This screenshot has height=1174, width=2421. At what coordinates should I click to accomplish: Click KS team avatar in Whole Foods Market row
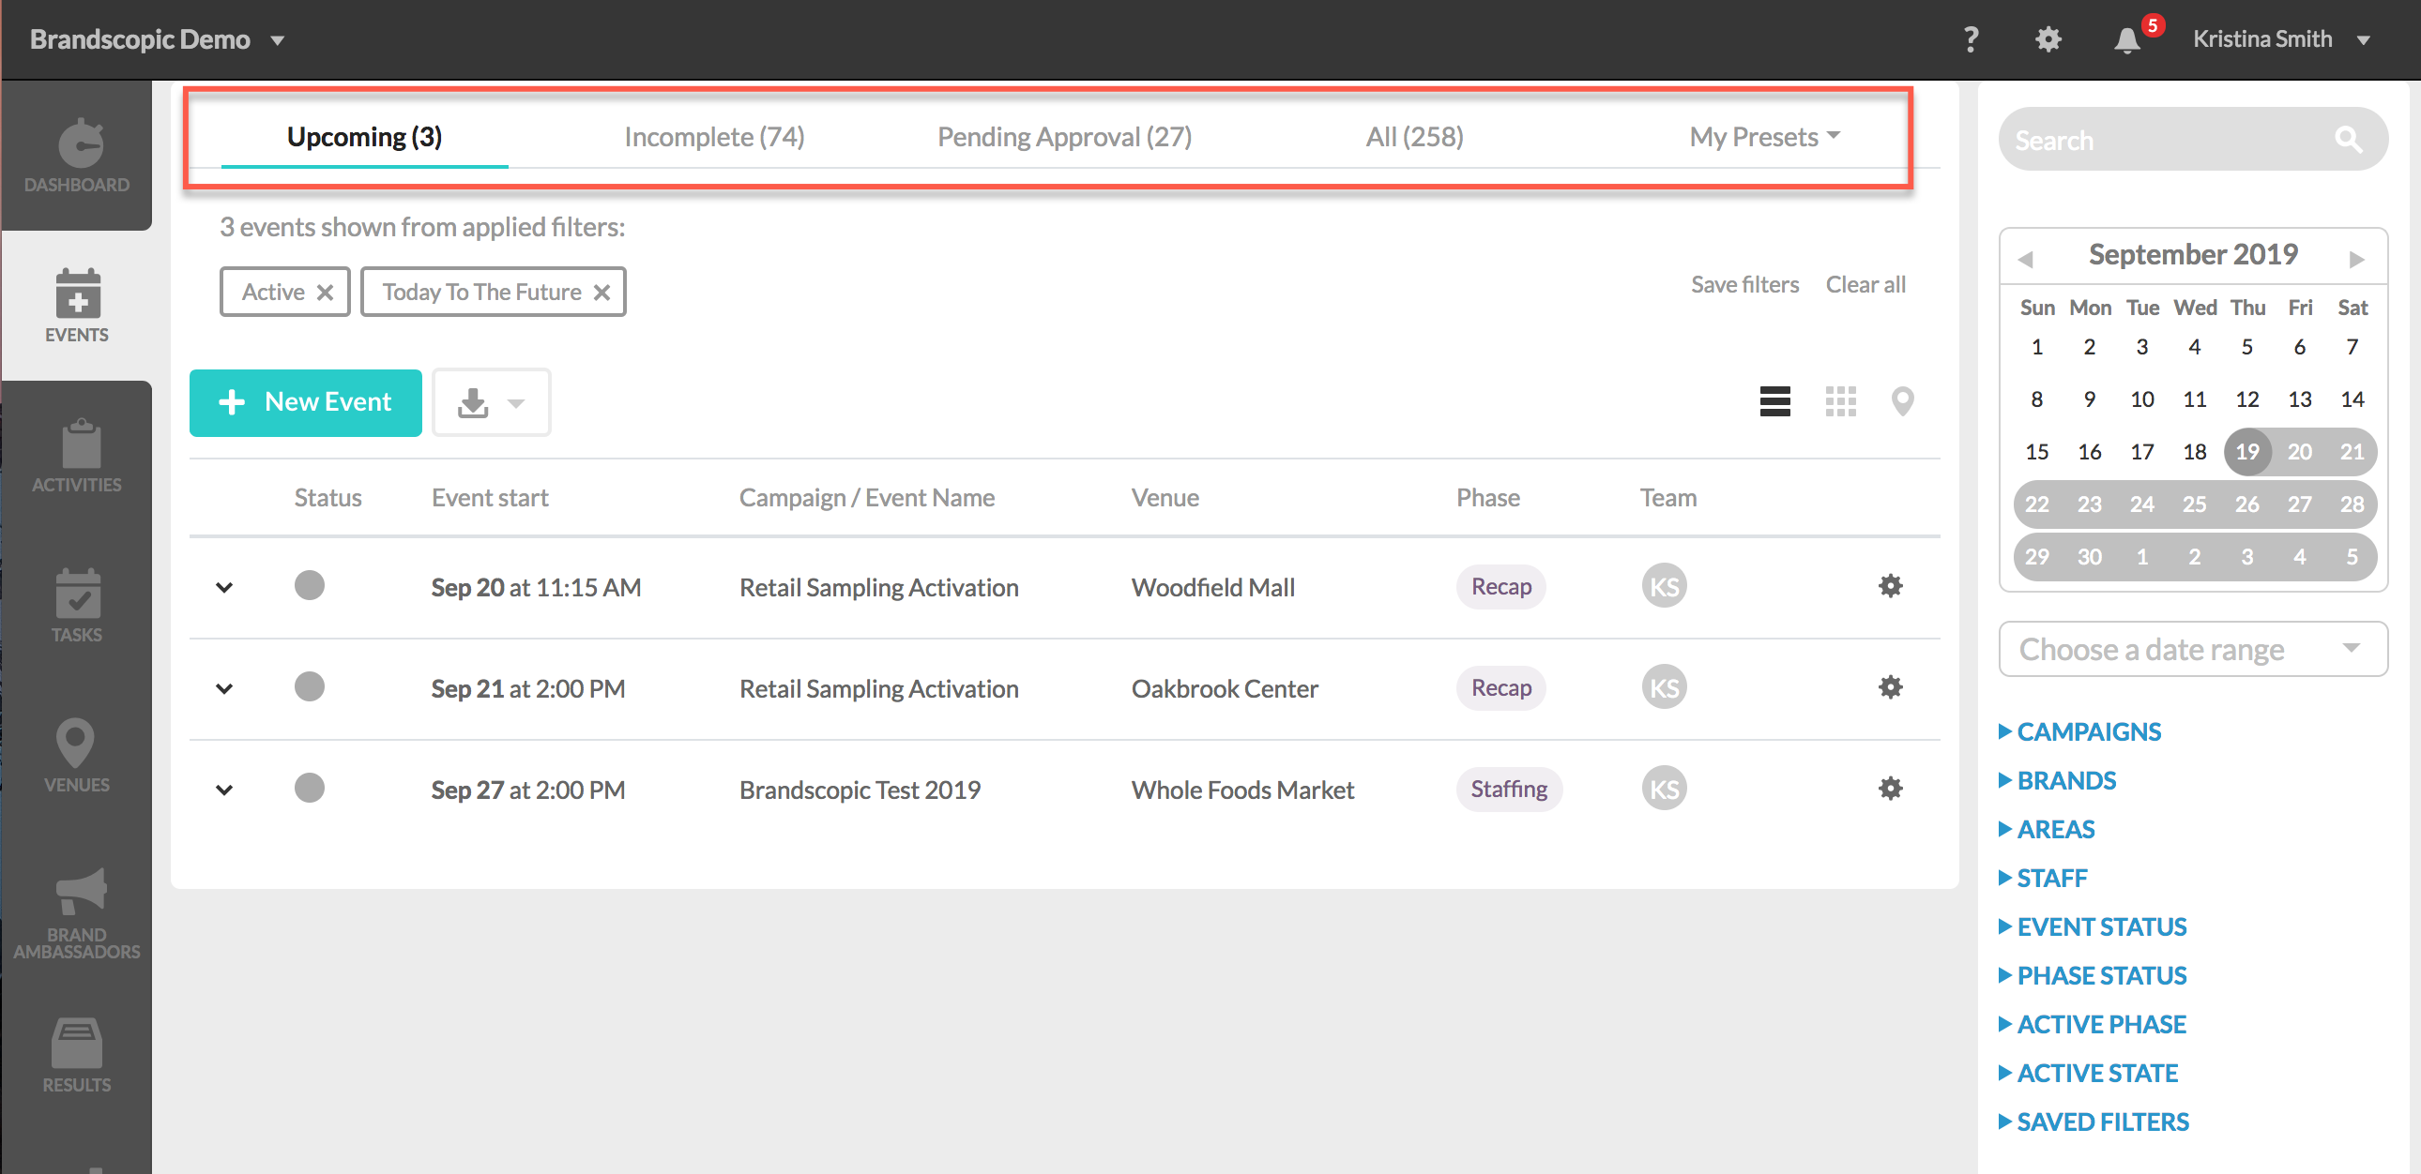[1664, 789]
